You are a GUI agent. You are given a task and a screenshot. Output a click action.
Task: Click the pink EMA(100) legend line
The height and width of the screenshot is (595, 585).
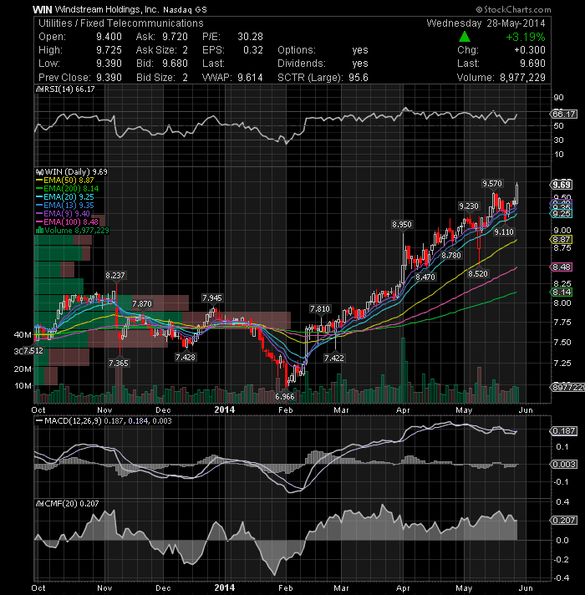pyautogui.click(x=39, y=222)
